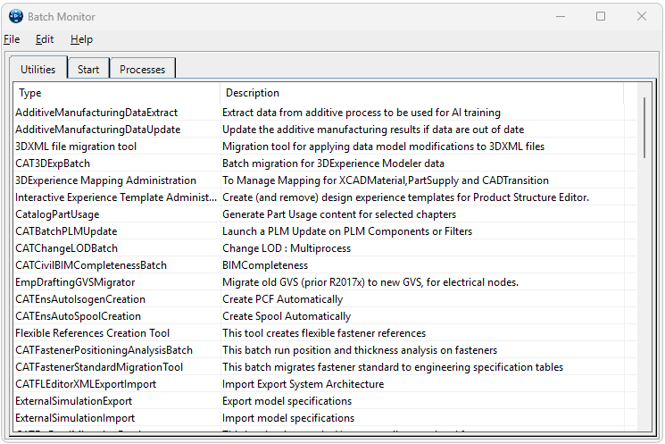This screenshot has width=665, height=444.
Task: Switch to the Utilities tab
Action: tap(38, 69)
